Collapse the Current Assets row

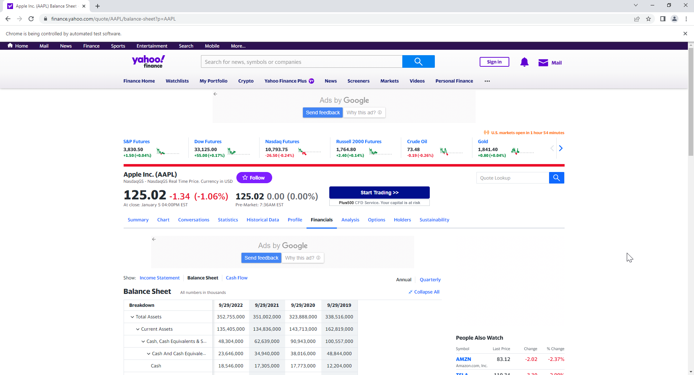pos(138,329)
